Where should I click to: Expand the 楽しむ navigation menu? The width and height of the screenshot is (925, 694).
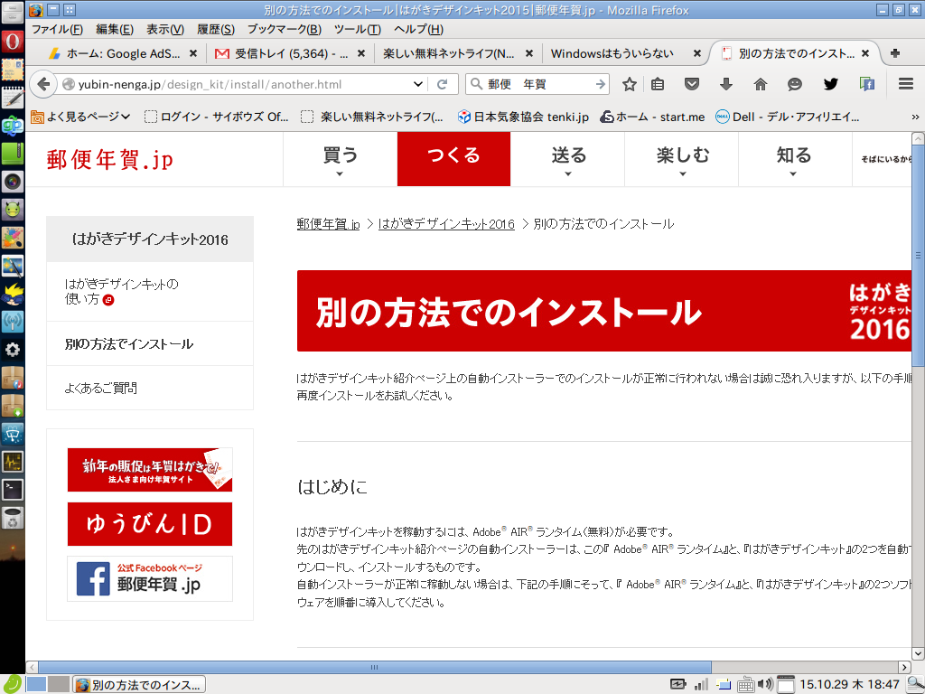tap(682, 159)
